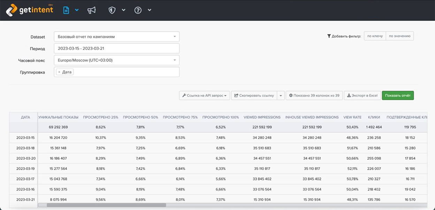Open the Часовой пояс dropdown

point(117,60)
